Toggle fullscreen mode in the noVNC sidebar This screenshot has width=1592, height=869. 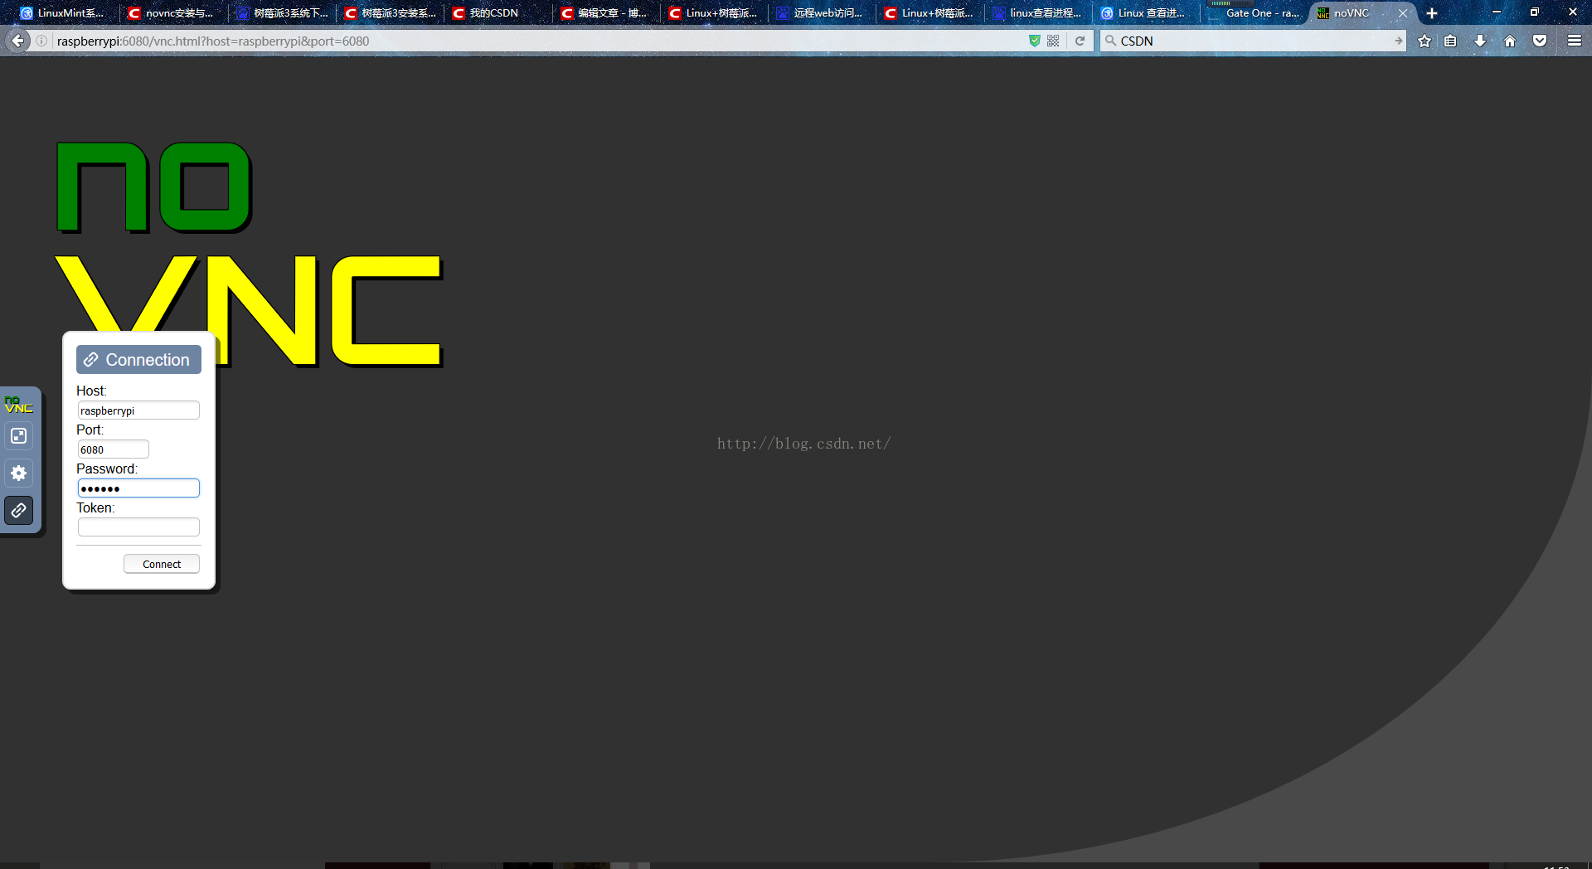point(18,436)
